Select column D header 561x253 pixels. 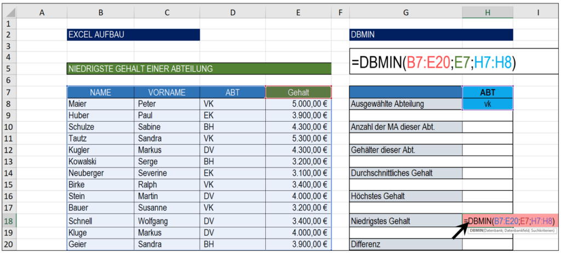coord(233,13)
